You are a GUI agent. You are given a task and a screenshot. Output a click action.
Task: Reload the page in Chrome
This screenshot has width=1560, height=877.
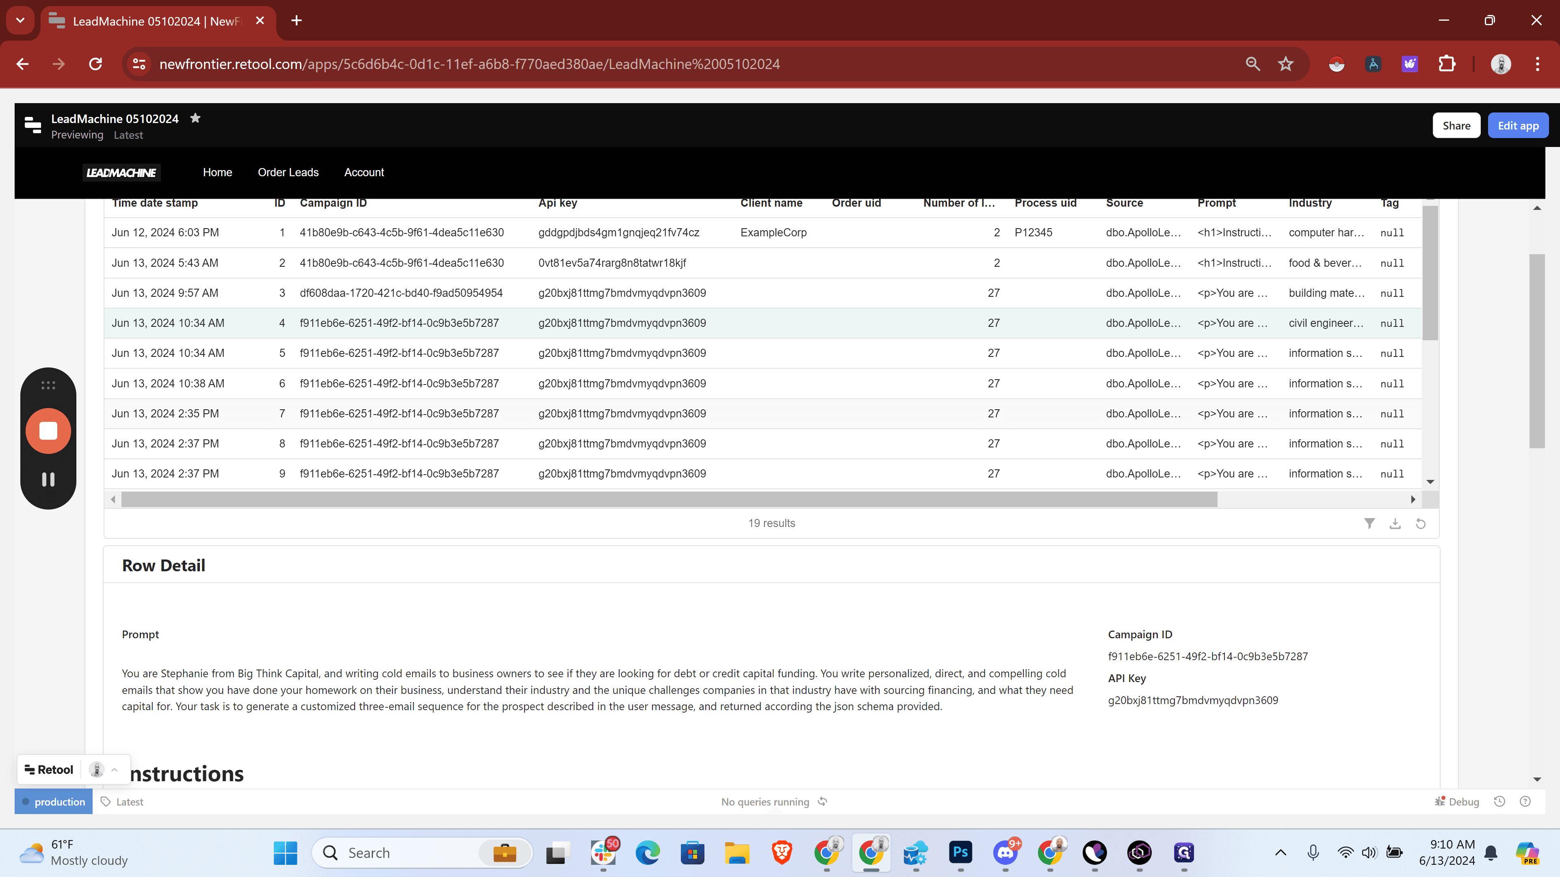tap(96, 64)
